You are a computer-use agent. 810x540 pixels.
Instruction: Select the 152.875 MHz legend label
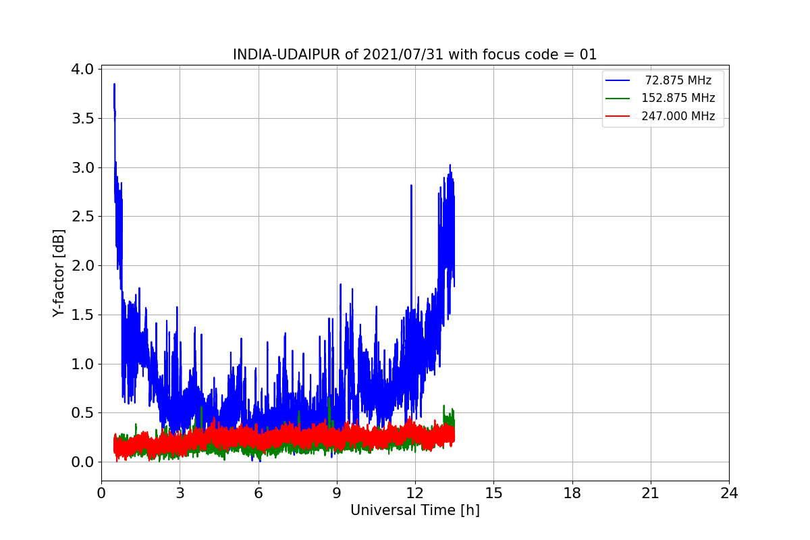click(678, 98)
